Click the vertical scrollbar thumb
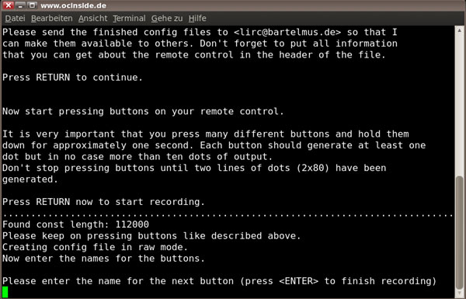This screenshot has width=466, height=299. click(x=460, y=232)
